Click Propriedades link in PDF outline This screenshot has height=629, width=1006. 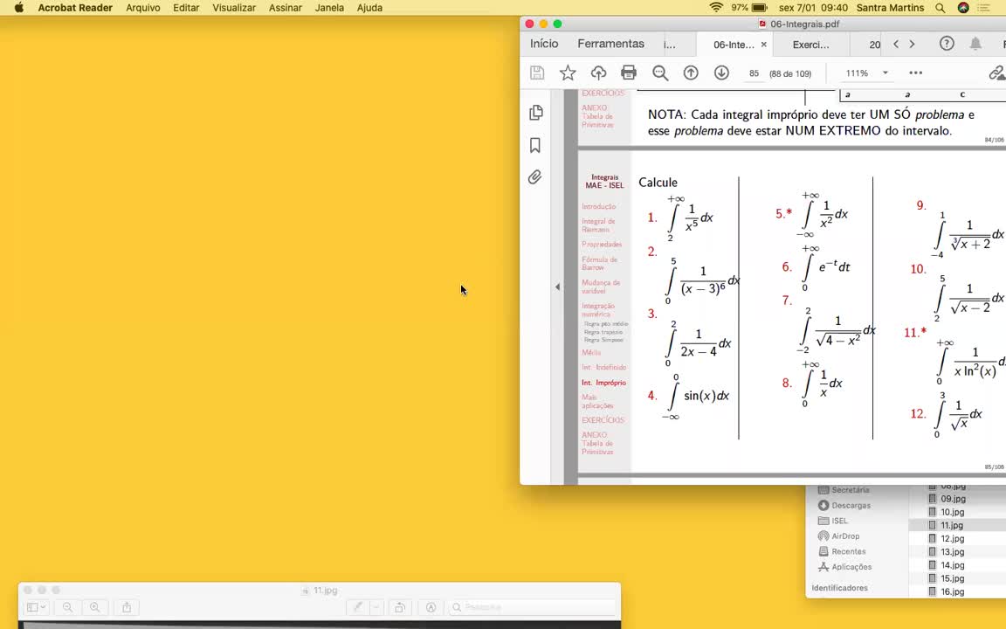pos(602,245)
